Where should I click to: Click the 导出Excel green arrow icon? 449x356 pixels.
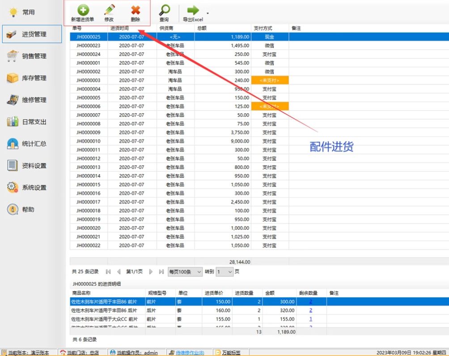[x=193, y=10]
